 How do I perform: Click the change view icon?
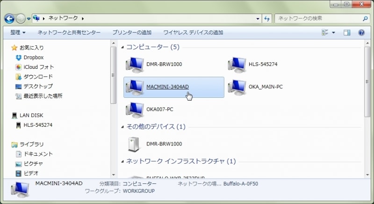pyautogui.click(x=325, y=32)
